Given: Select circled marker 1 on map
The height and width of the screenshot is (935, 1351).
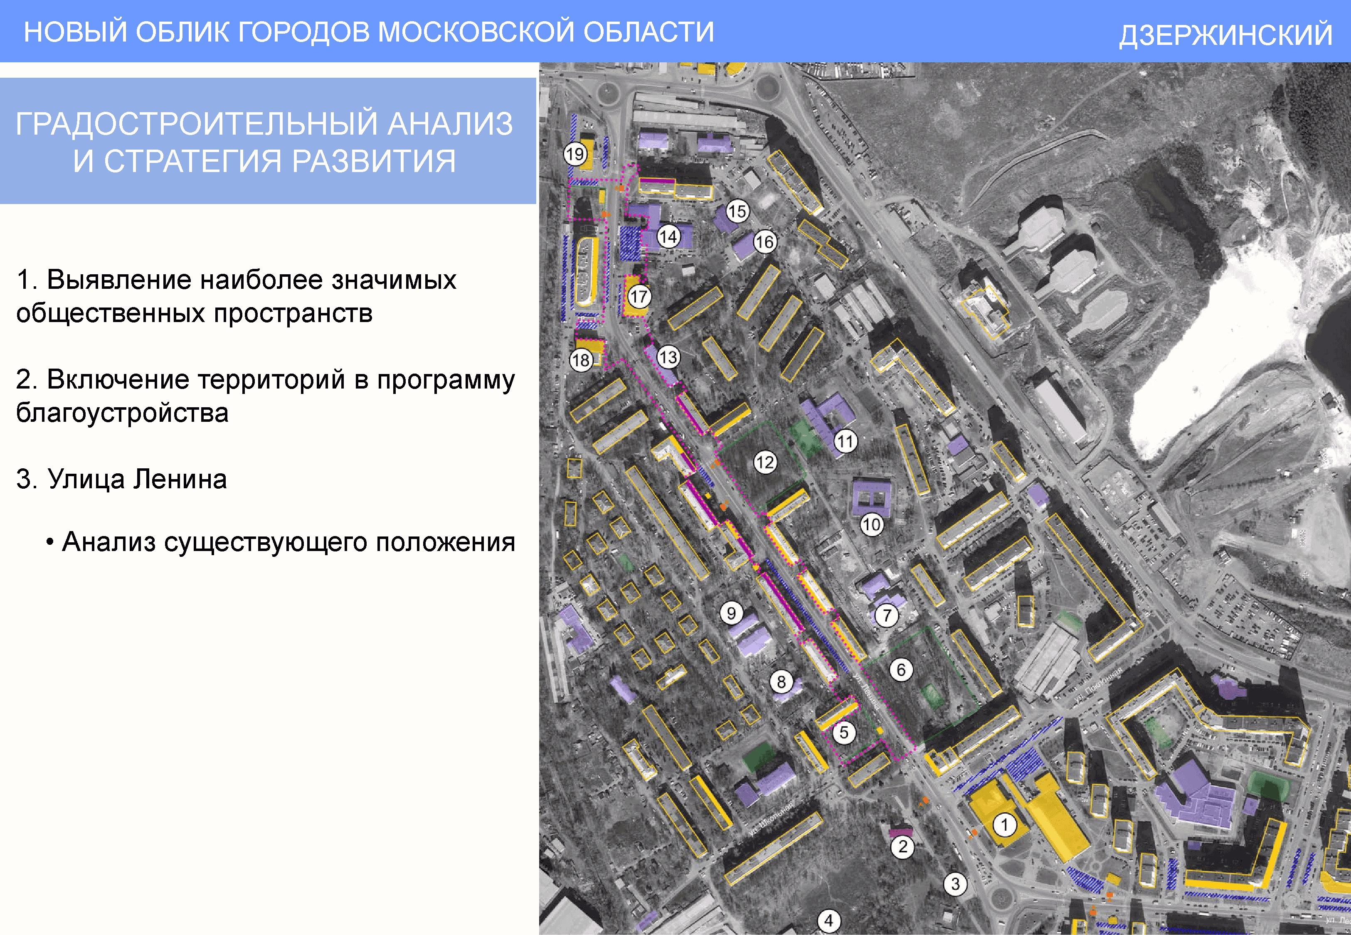Looking at the screenshot, I should 1005,825.
